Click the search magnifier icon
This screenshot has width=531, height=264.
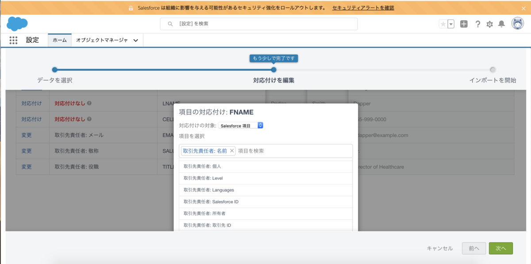170,24
